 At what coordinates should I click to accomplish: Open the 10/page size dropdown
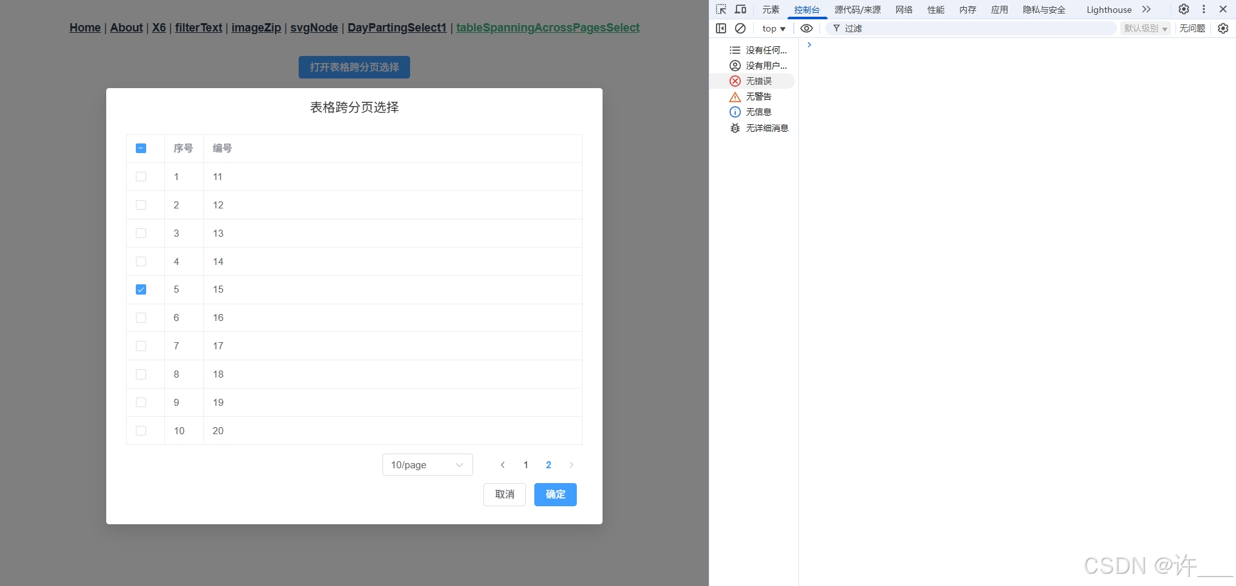[427, 465]
